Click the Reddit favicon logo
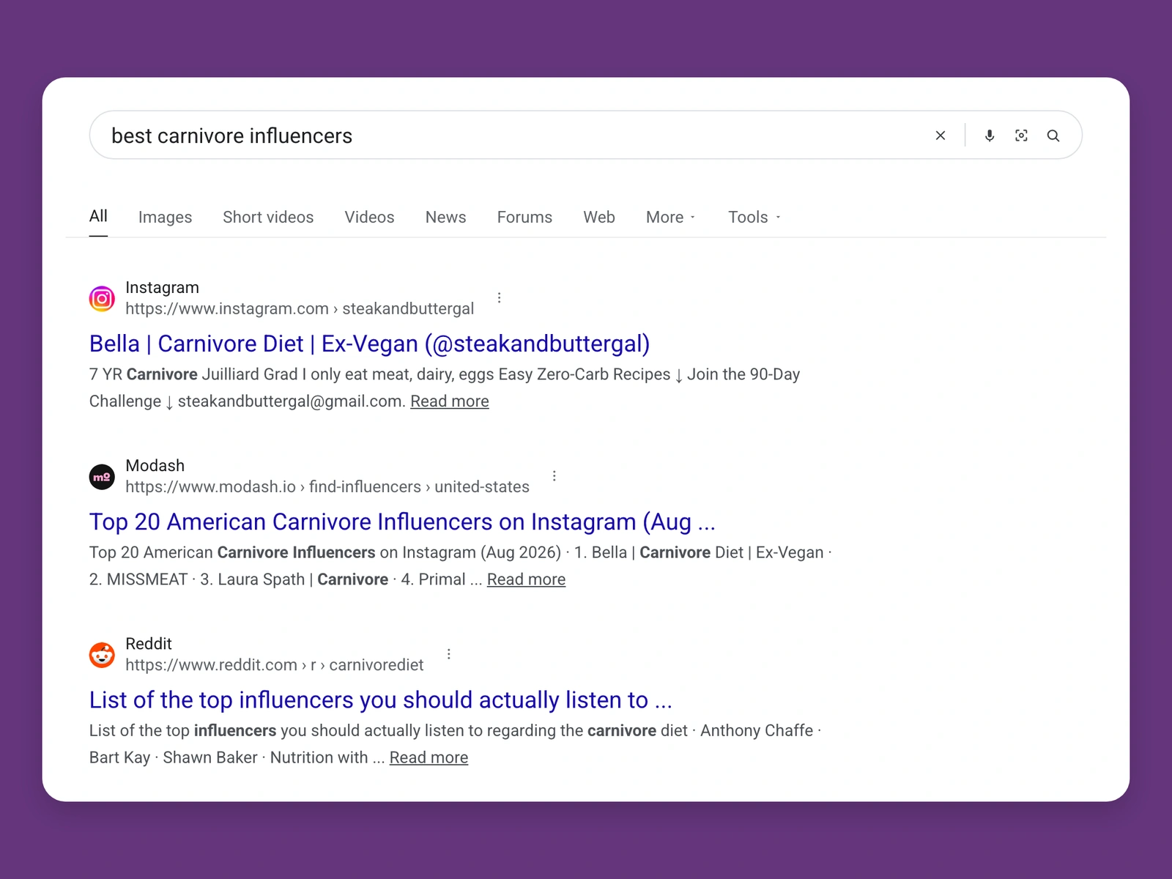The height and width of the screenshot is (879, 1172). (x=102, y=655)
